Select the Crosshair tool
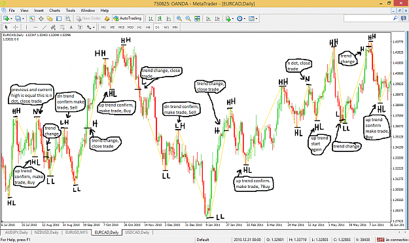 (16, 27)
